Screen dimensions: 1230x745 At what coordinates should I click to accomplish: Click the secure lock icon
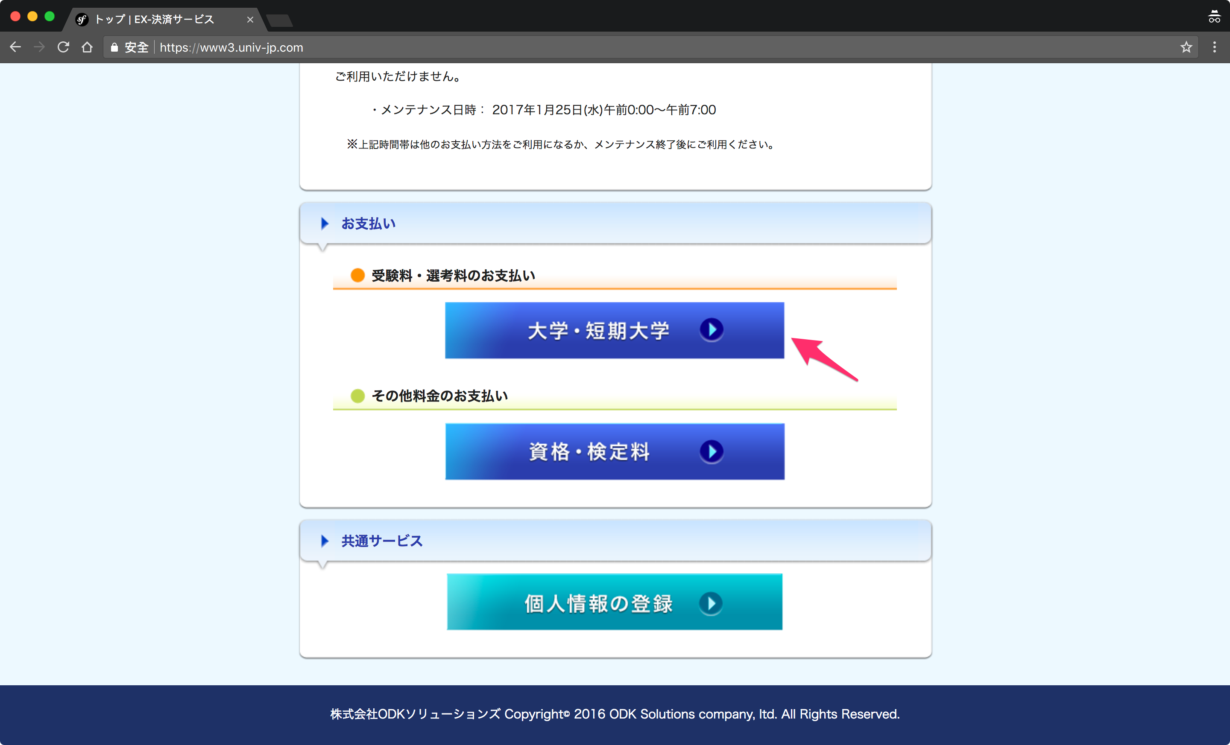tap(114, 47)
